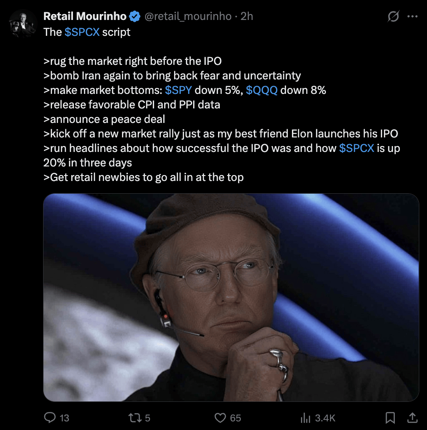This screenshot has width=427, height=430.
Task: Enlarge the attached man-with-headset image
Action: click(x=231, y=298)
